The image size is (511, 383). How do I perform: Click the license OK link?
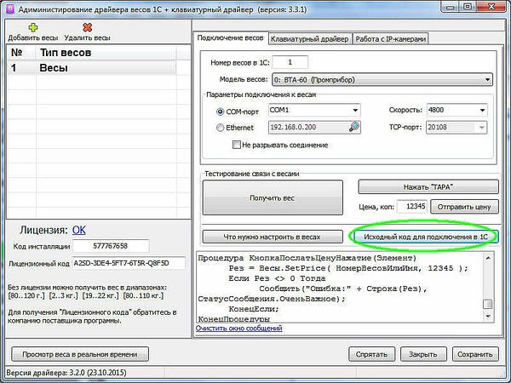coord(79,230)
